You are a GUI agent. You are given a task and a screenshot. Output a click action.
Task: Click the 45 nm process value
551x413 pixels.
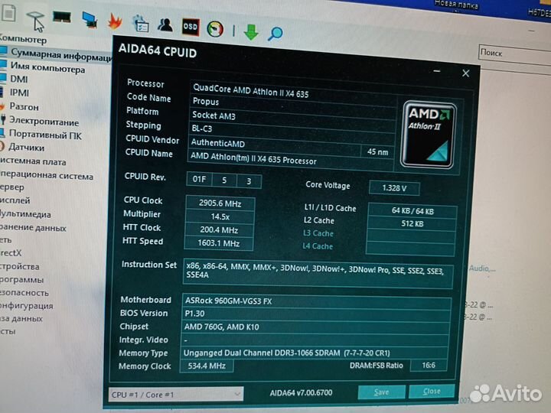point(377,152)
